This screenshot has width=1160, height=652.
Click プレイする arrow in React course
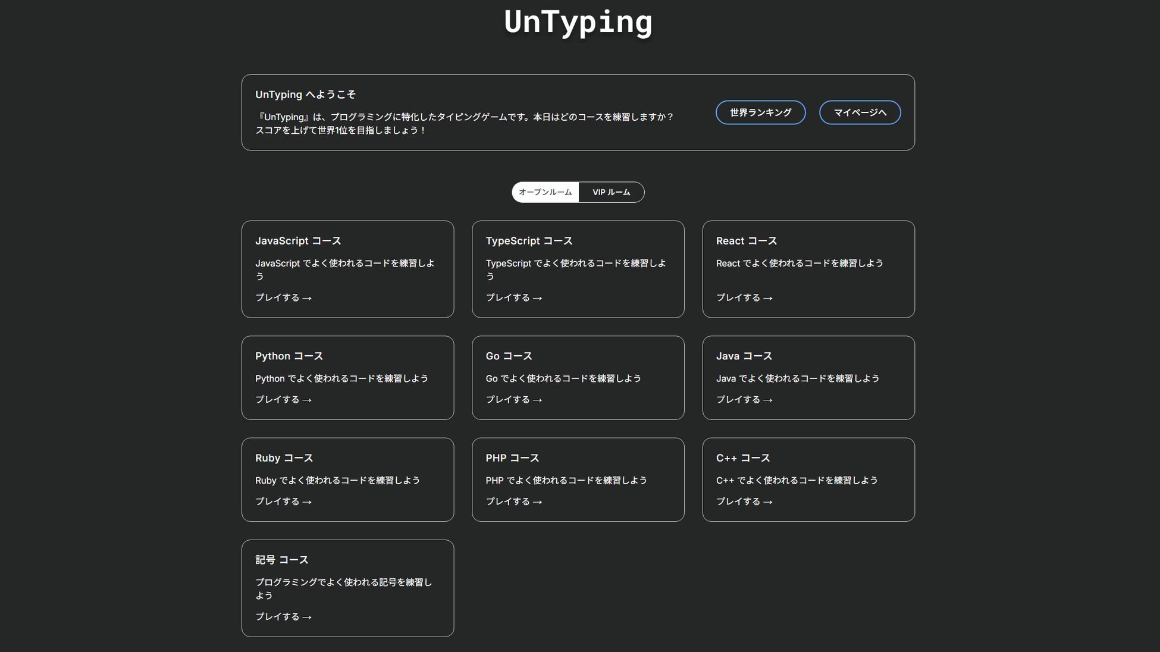pyautogui.click(x=744, y=297)
